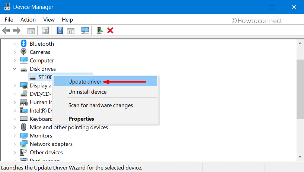Select the Other devices label

coord(46,152)
